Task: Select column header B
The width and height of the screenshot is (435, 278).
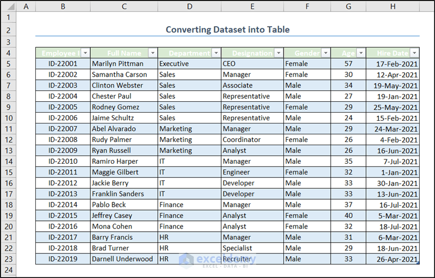Action: coord(63,7)
